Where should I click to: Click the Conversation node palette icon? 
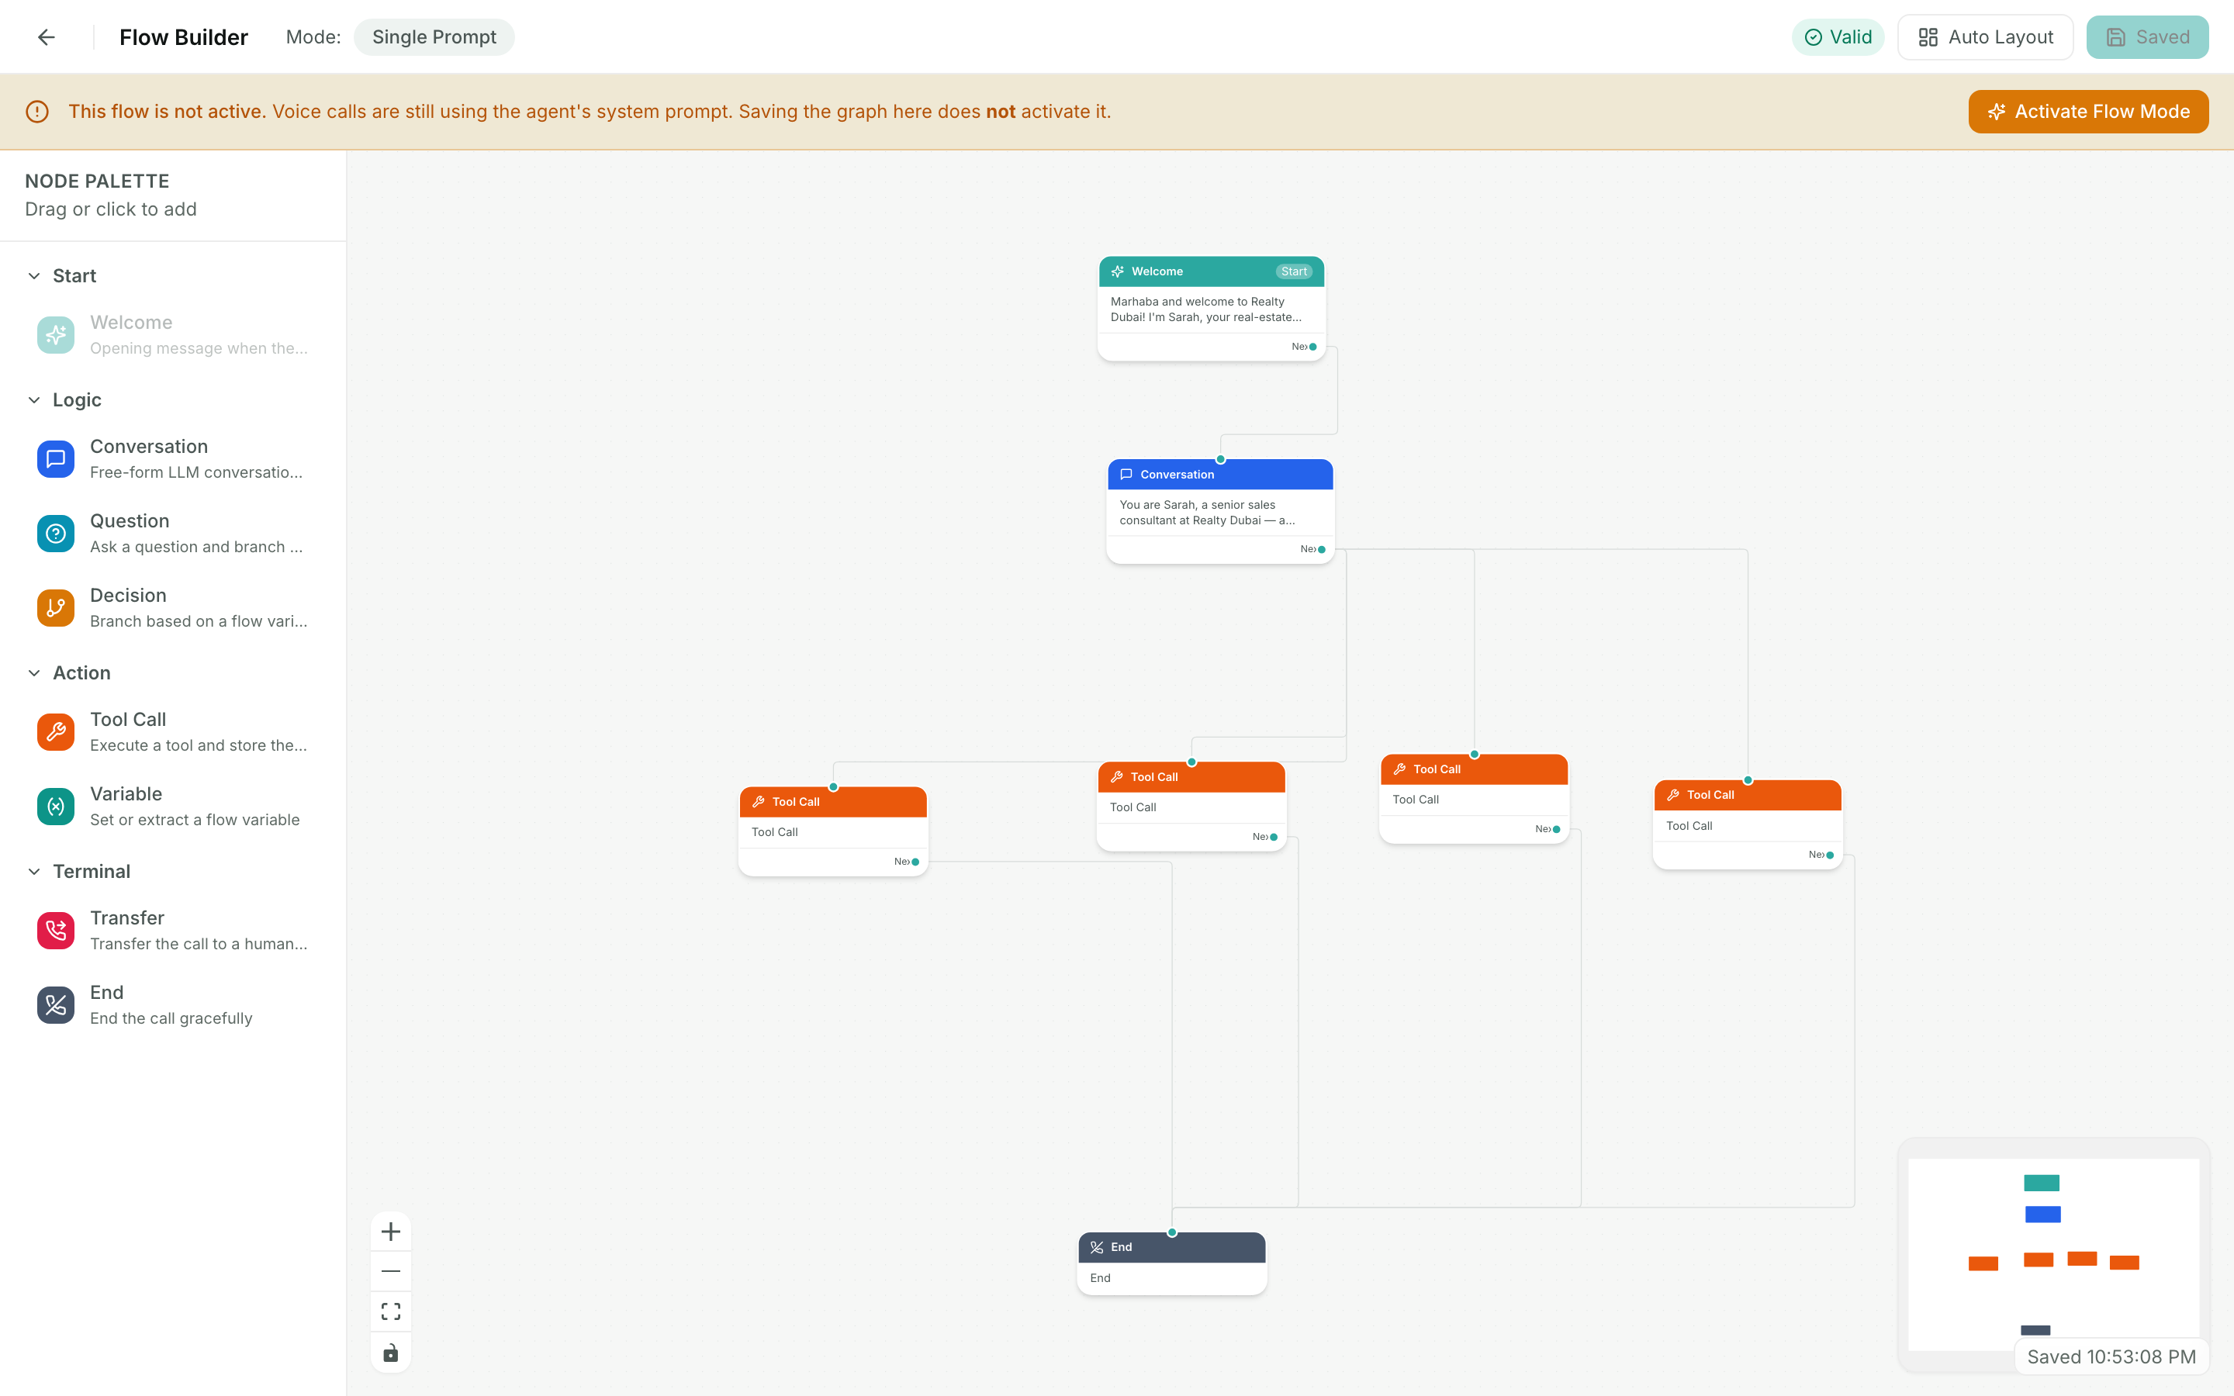[x=55, y=459]
